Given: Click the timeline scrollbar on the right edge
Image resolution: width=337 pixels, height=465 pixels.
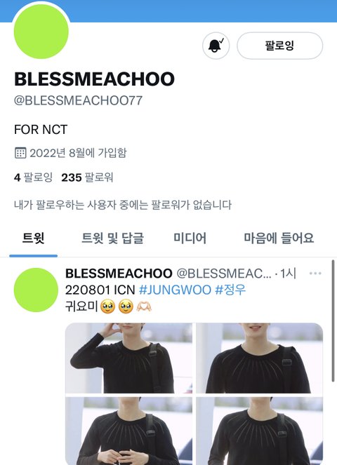Looking at the screenshot, I should 333,321.
